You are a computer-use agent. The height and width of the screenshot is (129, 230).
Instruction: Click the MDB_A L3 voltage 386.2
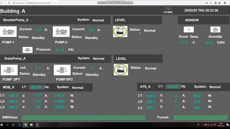pos(13,107)
